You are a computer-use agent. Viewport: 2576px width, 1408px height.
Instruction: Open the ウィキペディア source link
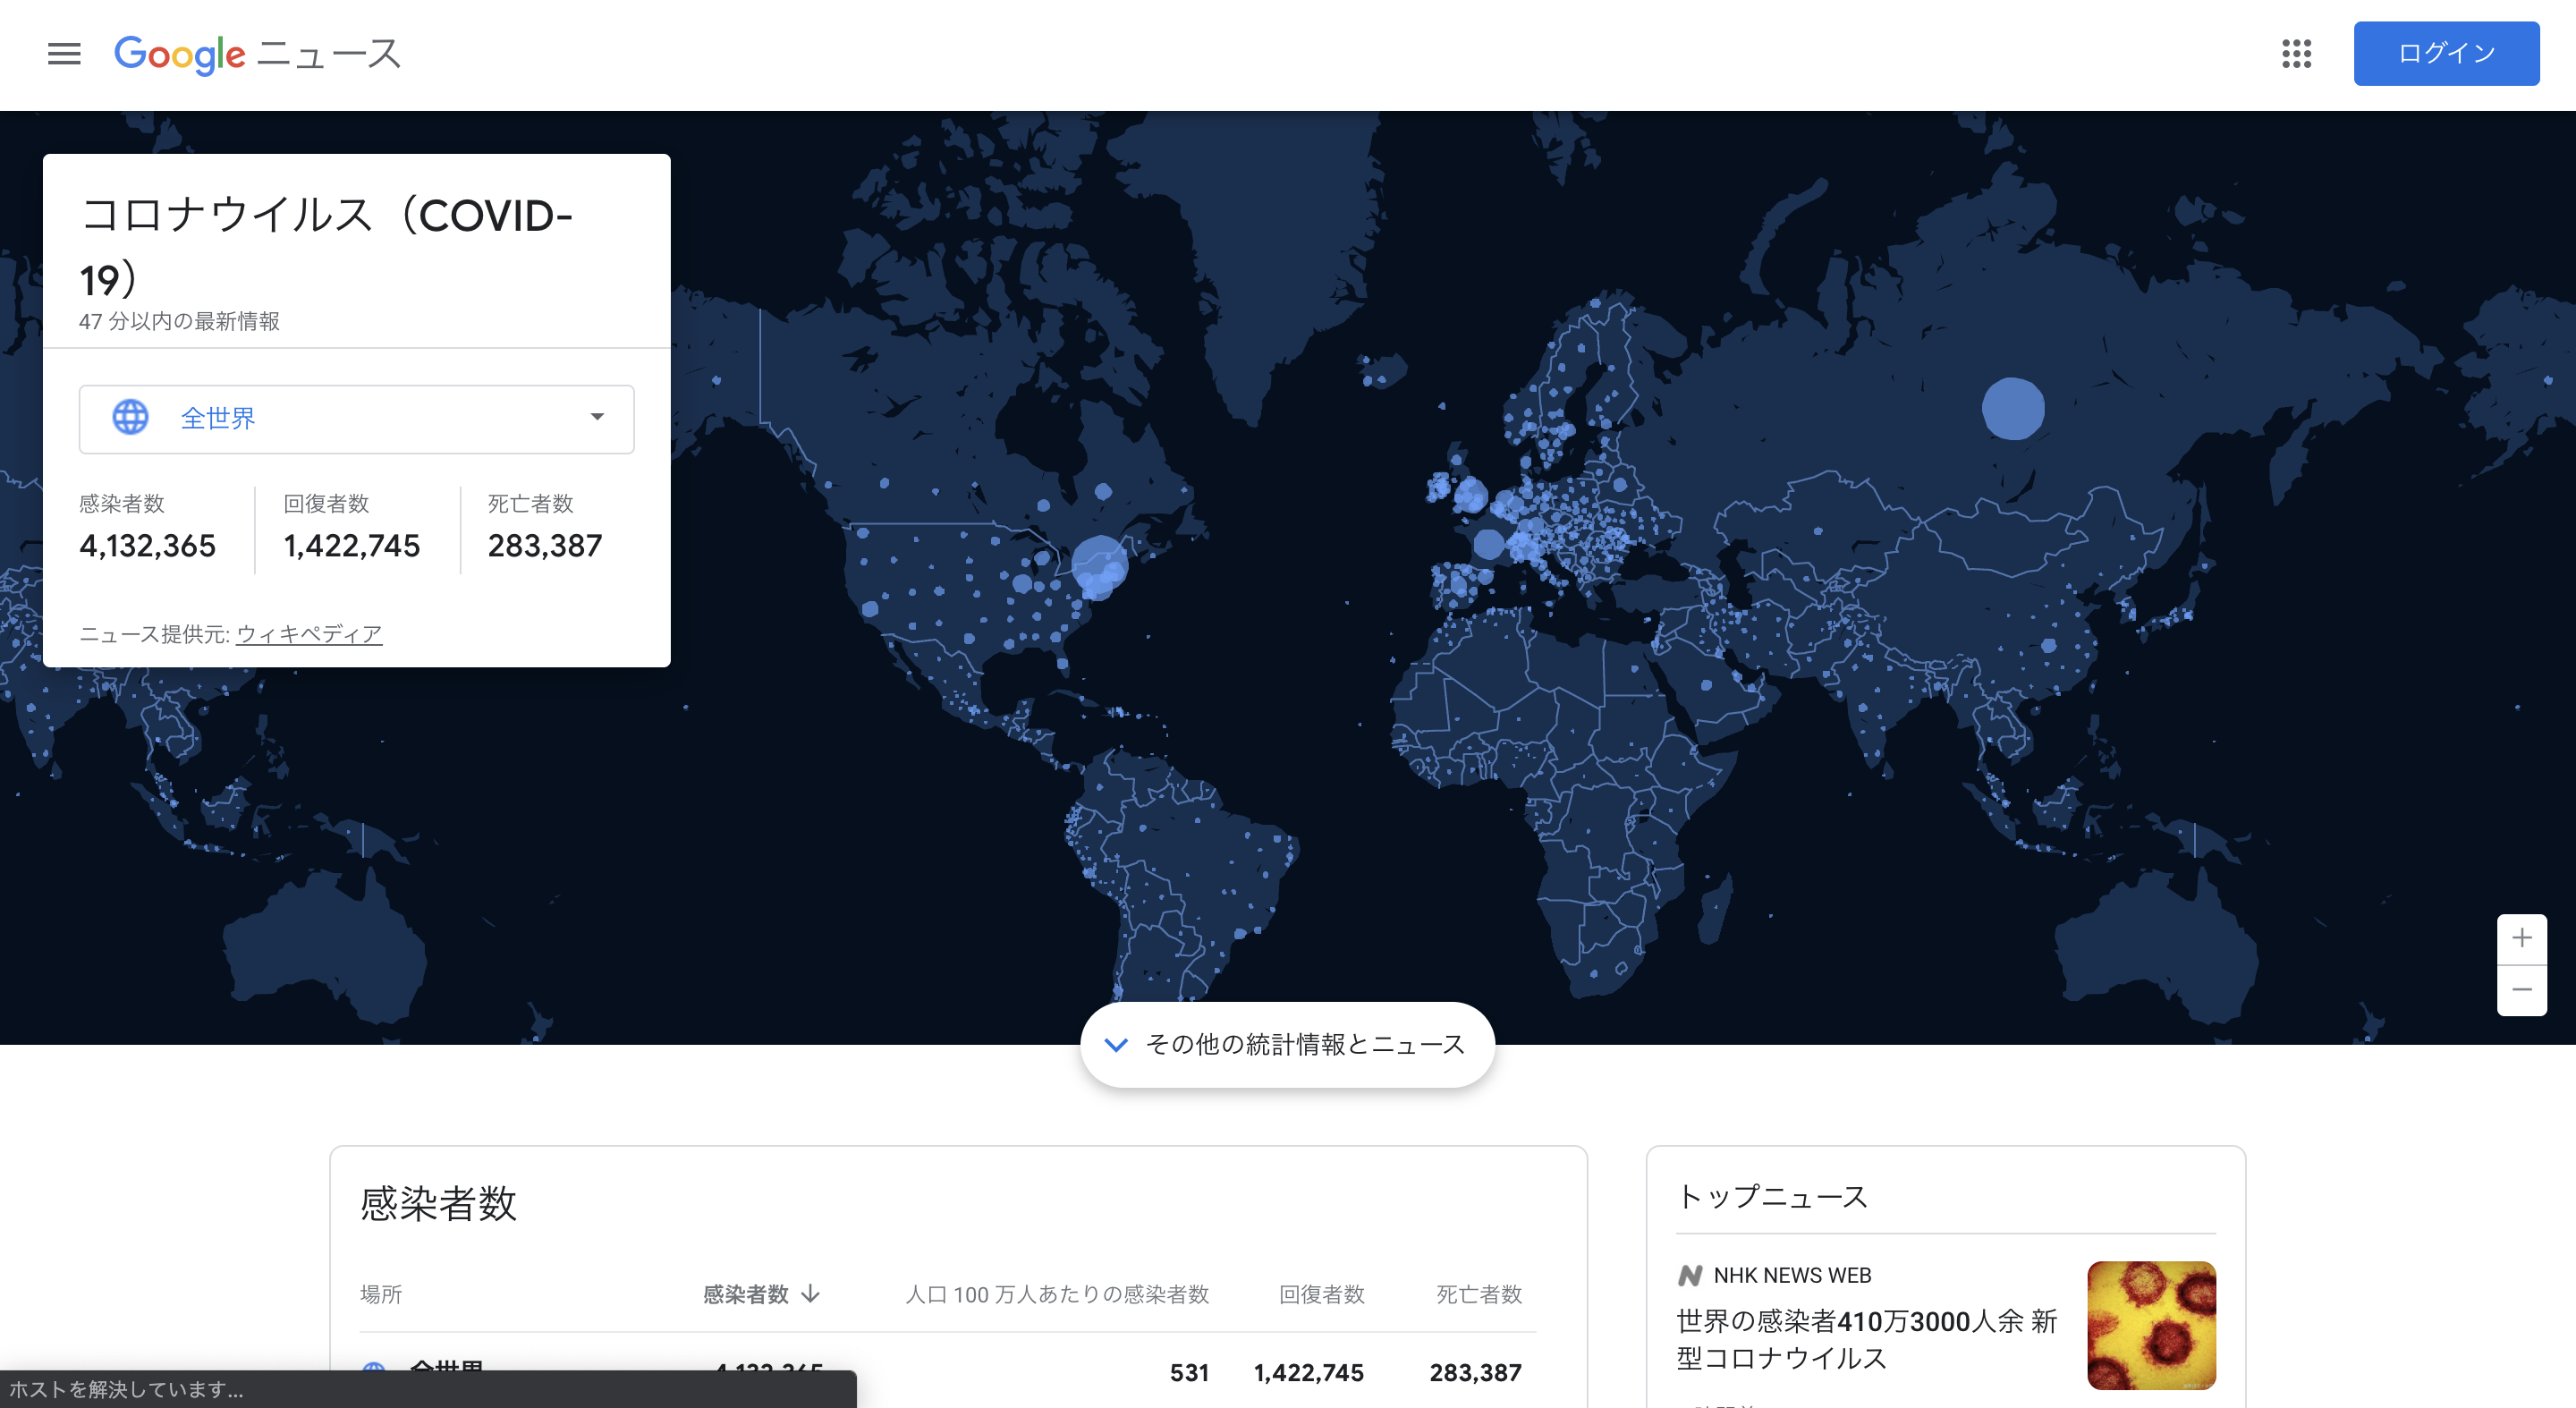tap(309, 634)
